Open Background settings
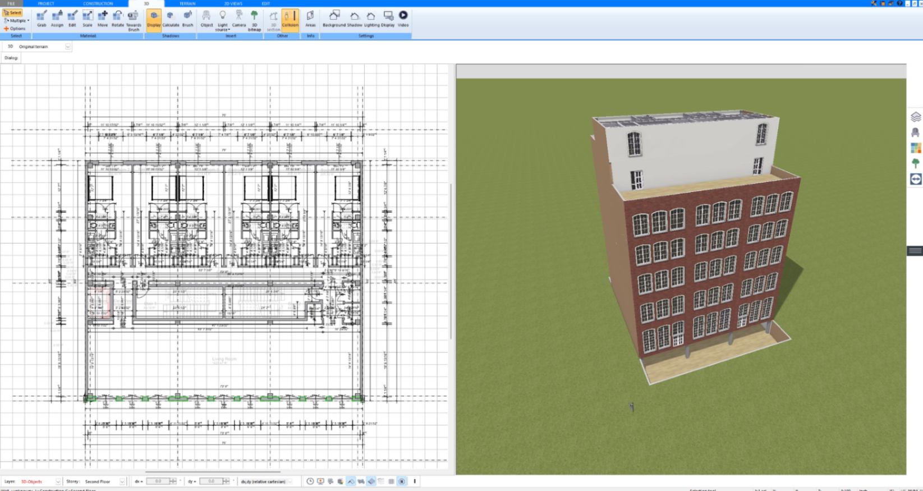The height and width of the screenshot is (491, 923). click(x=334, y=19)
